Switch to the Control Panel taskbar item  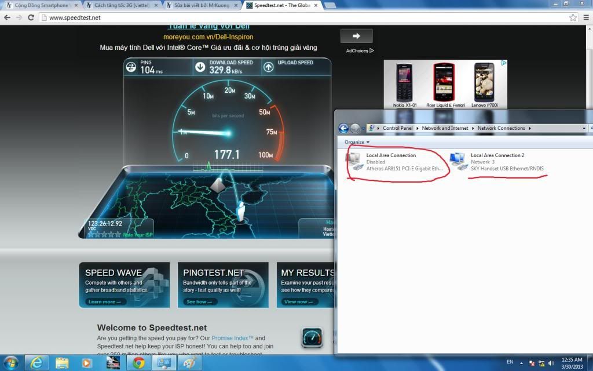pos(164,363)
